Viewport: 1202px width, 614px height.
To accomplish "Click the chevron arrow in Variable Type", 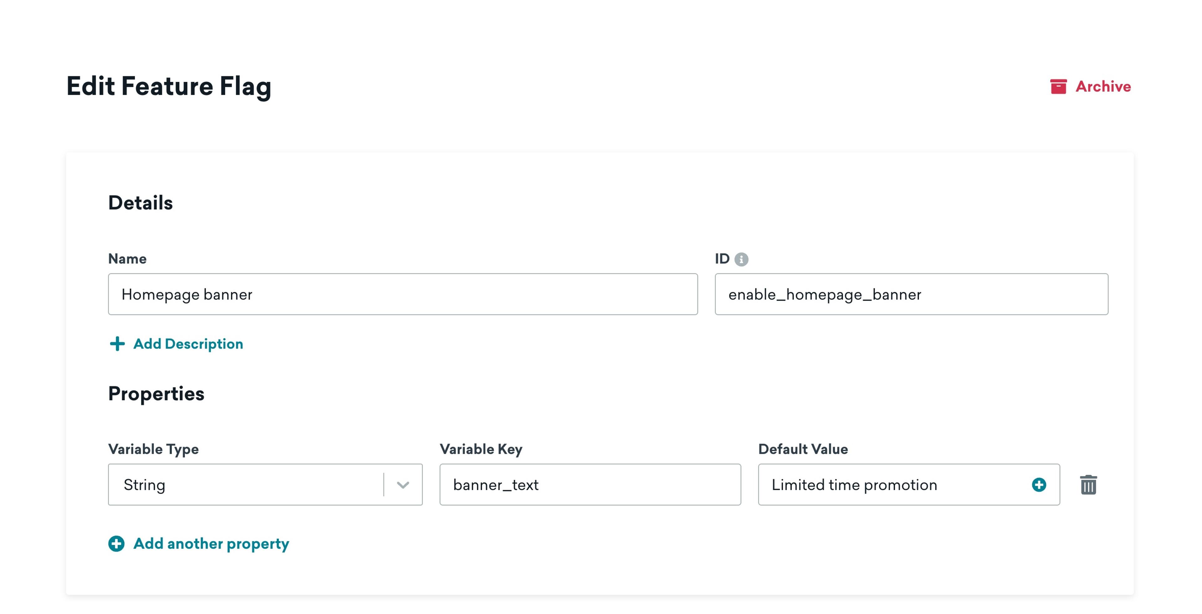I will (403, 485).
